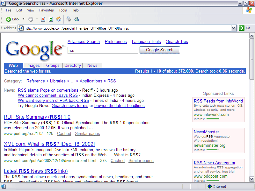Click into the rss search text box
The image size is (255, 191).
(103, 50)
